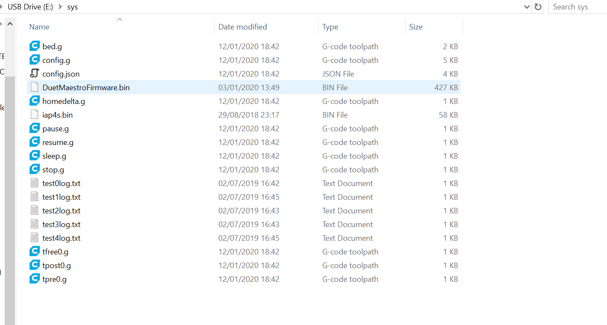Select the file named test3log.txt
The width and height of the screenshot is (607, 325).
click(x=61, y=224)
